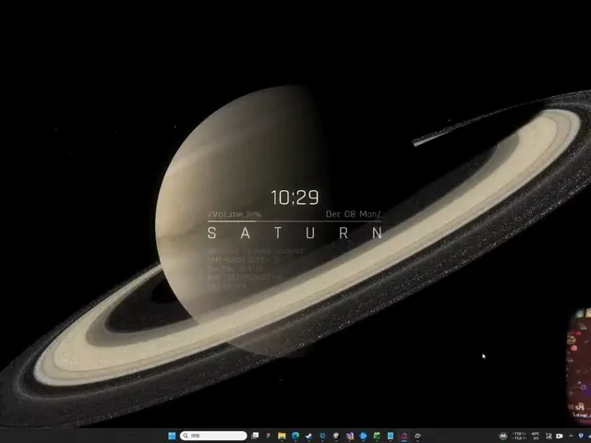591x443 pixels.
Task: Launch Microsoft Edge from the taskbar
Action: click(x=295, y=436)
